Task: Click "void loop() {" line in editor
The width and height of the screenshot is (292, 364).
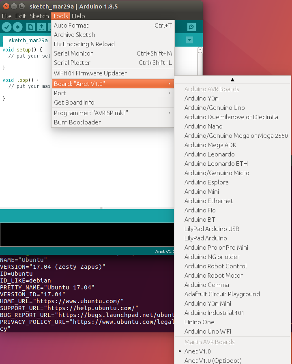Action: coord(21,80)
